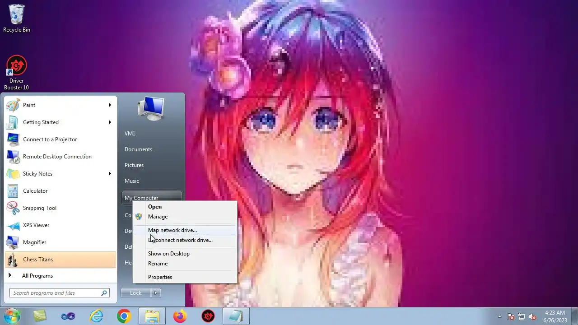Image resolution: width=578 pixels, height=325 pixels.
Task: Open the Pictures link
Action: [134, 165]
